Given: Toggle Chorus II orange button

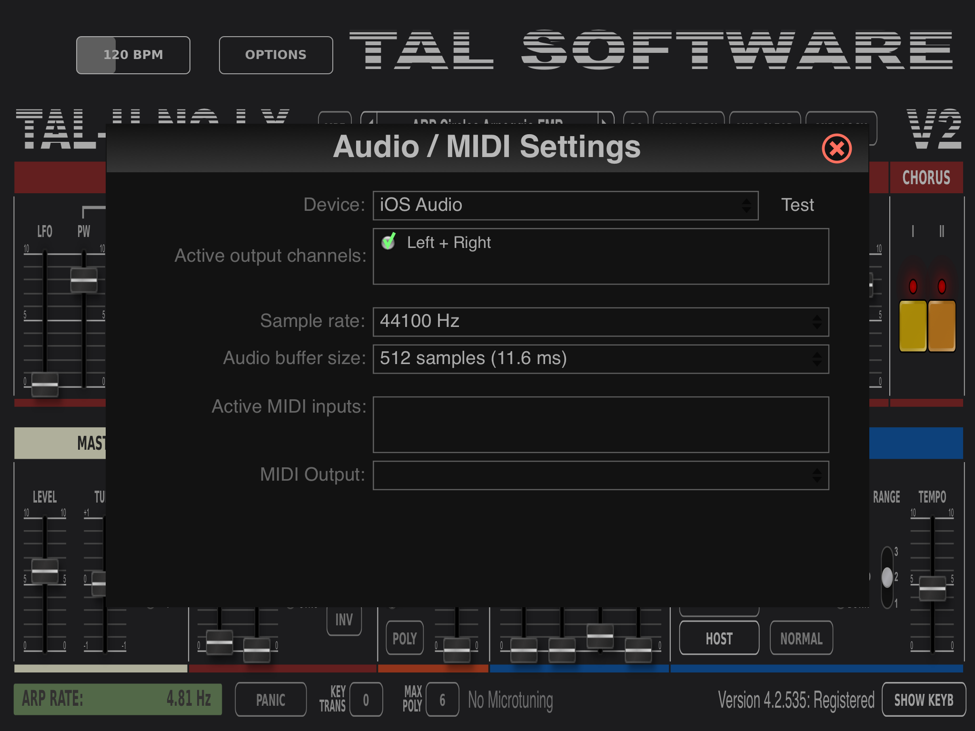Looking at the screenshot, I should [942, 326].
